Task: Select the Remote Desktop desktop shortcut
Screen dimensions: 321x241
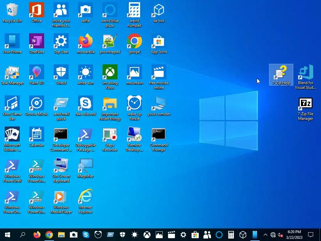Action: (x=134, y=139)
